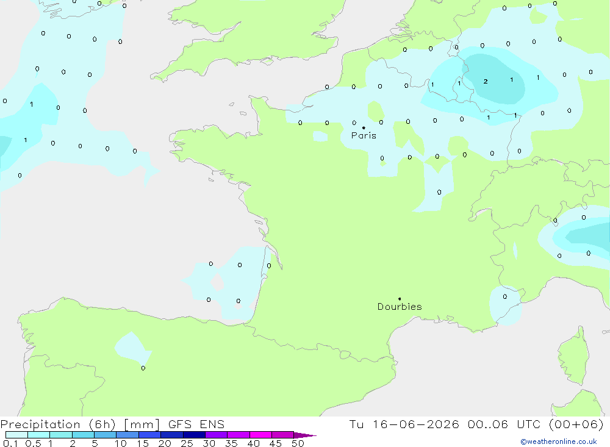Select the 10–15 mm legend color swatch
This screenshot has width=610, height=447.
[127, 435]
